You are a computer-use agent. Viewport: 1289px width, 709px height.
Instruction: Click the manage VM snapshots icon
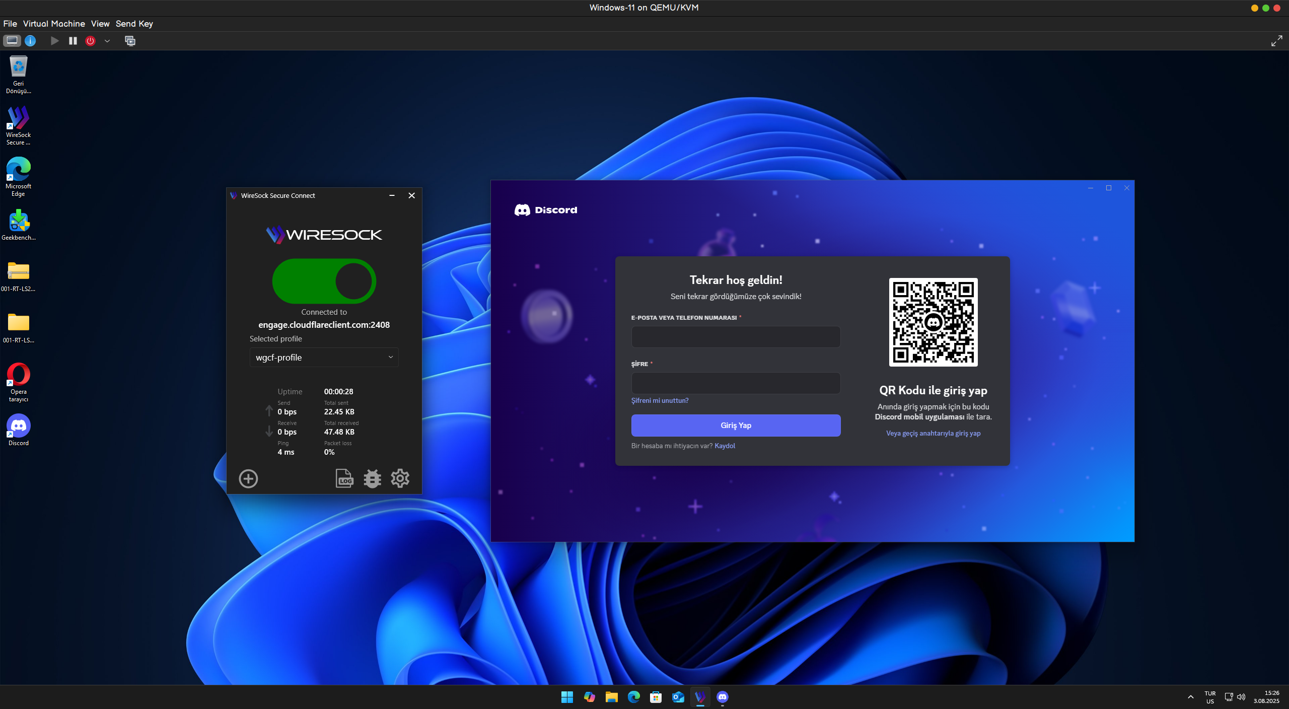130,41
